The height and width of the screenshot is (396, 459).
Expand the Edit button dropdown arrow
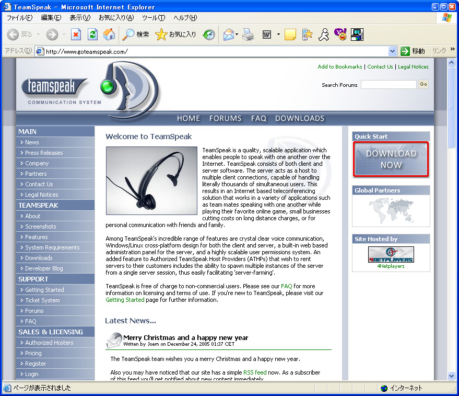pyautogui.click(x=278, y=35)
